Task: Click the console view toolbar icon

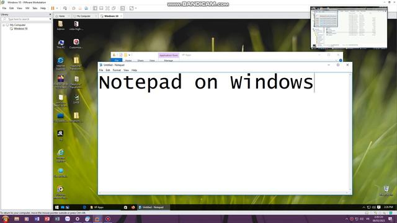Action: click(x=123, y=8)
